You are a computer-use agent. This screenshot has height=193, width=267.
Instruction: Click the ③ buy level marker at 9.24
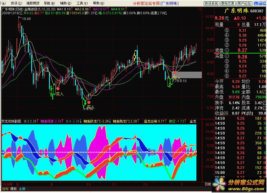click(x=227, y=66)
